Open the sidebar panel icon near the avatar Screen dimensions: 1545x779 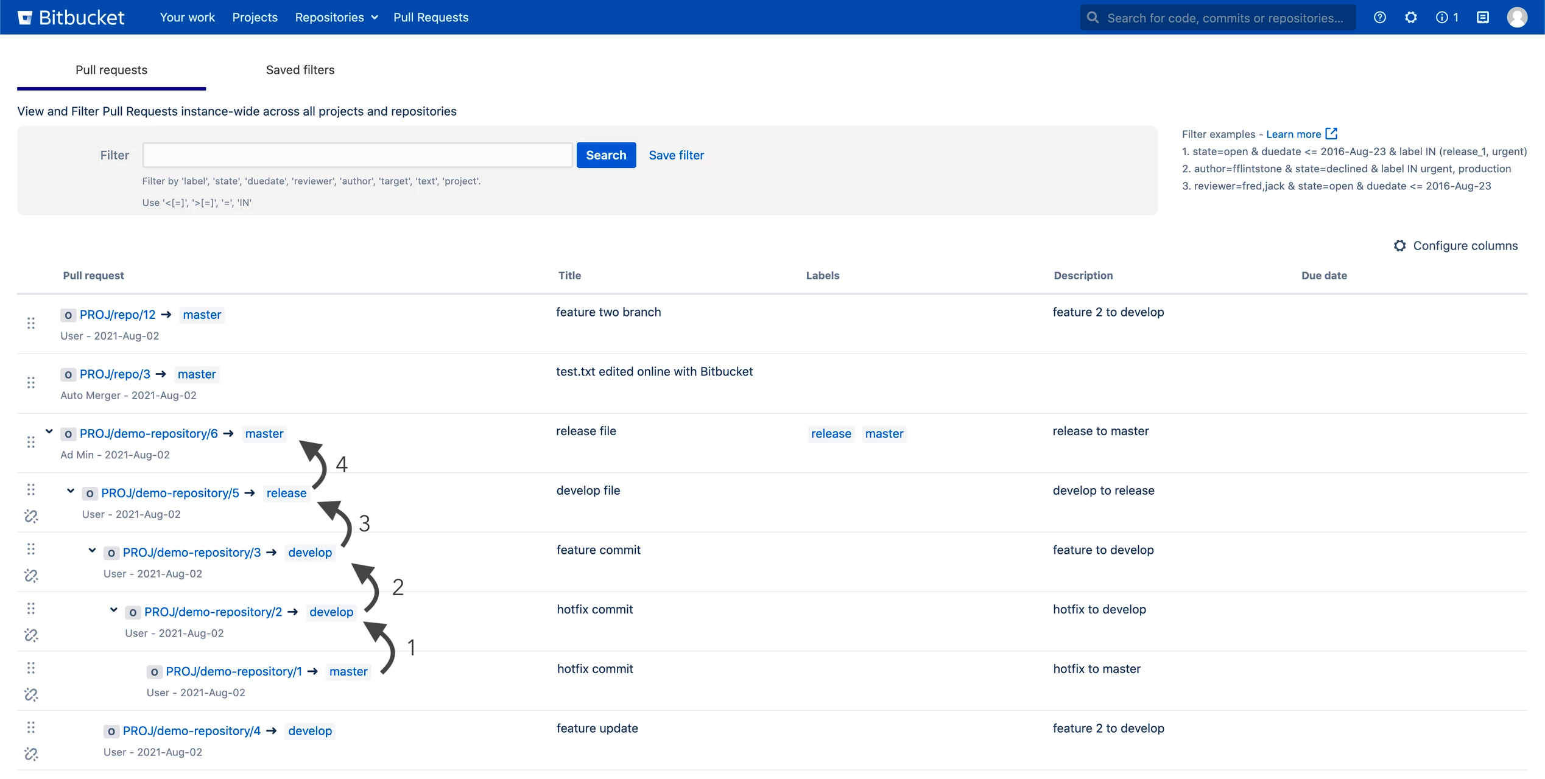(x=1483, y=17)
